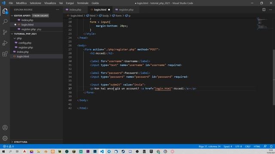Click the form breadcrumb segment
Screen dimensions: 275x154
[117, 15]
